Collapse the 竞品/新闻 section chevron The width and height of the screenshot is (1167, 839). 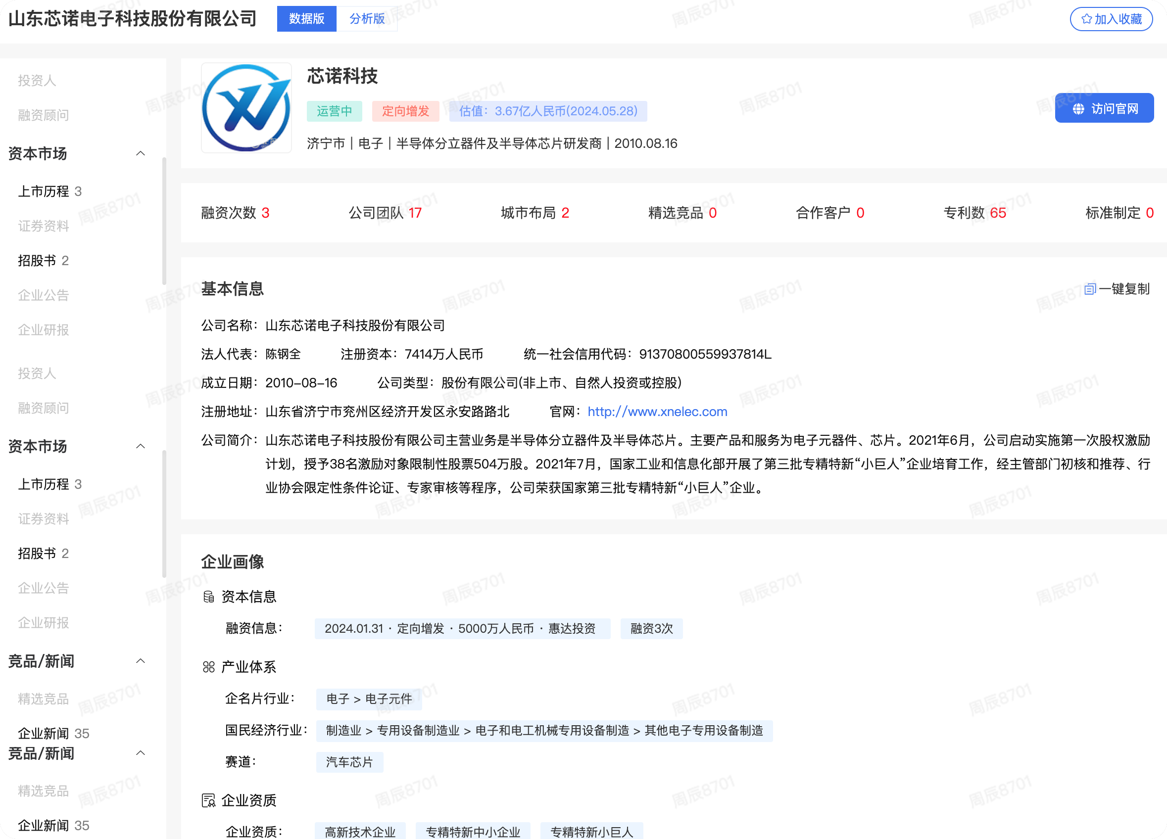coord(141,660)
